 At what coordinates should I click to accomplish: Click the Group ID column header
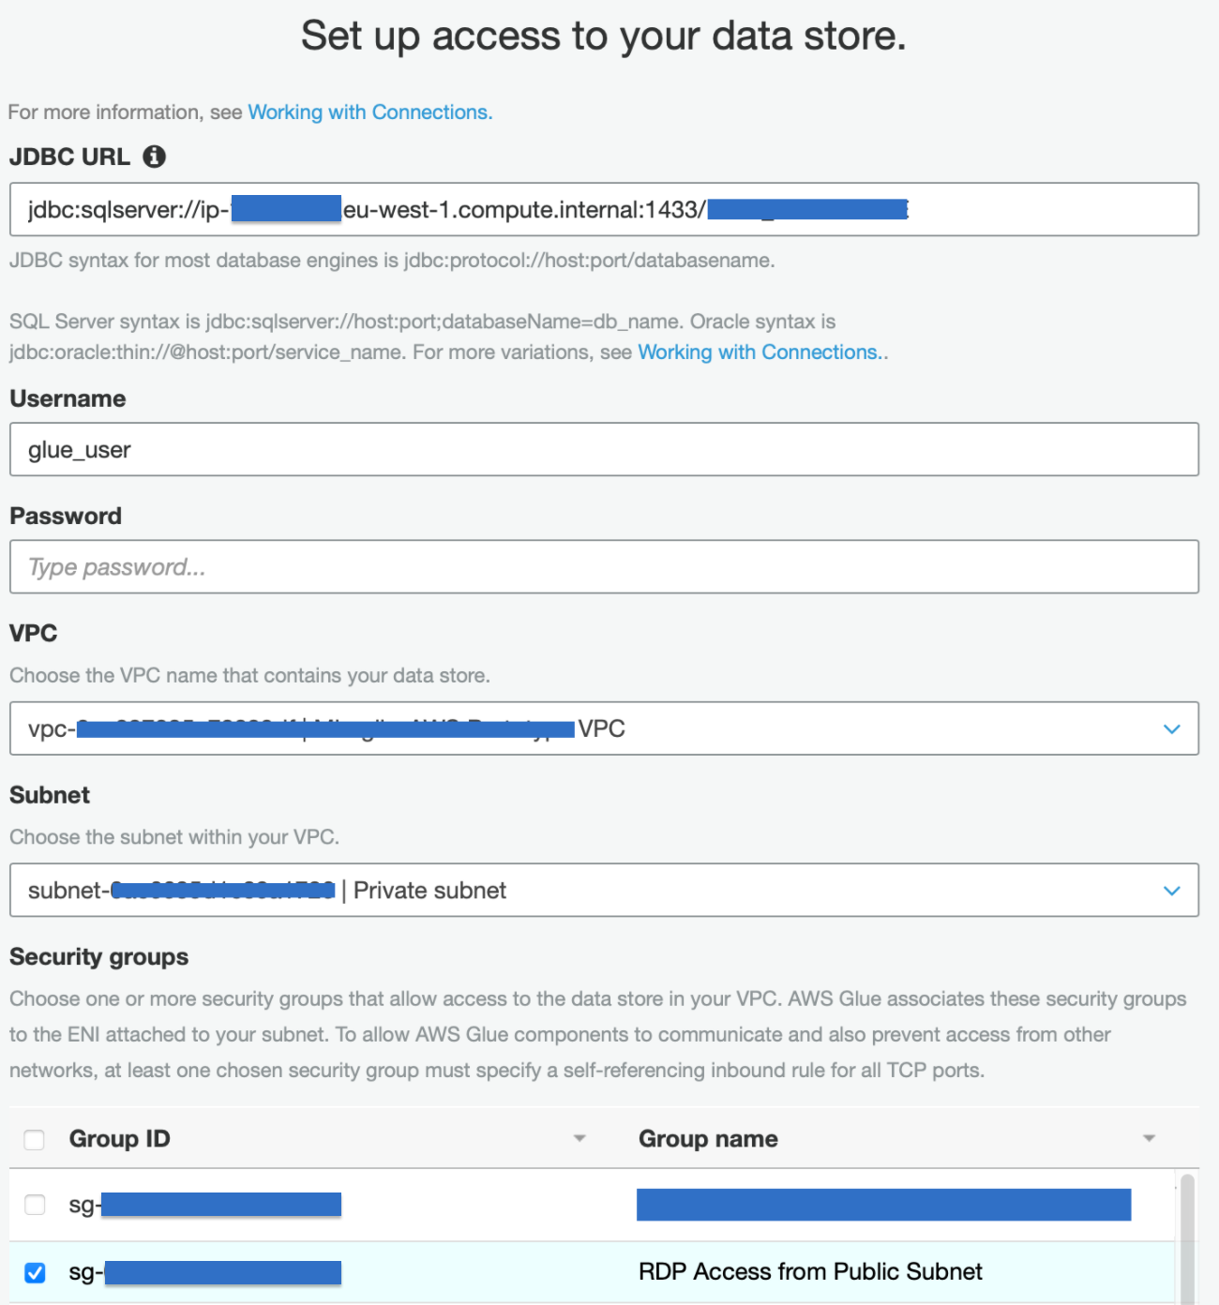coord(120,1139)
